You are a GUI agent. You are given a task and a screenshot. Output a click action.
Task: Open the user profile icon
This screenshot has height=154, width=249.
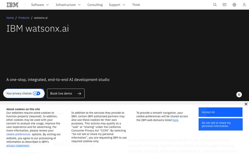pyautogui.click(x=244, y=5)
